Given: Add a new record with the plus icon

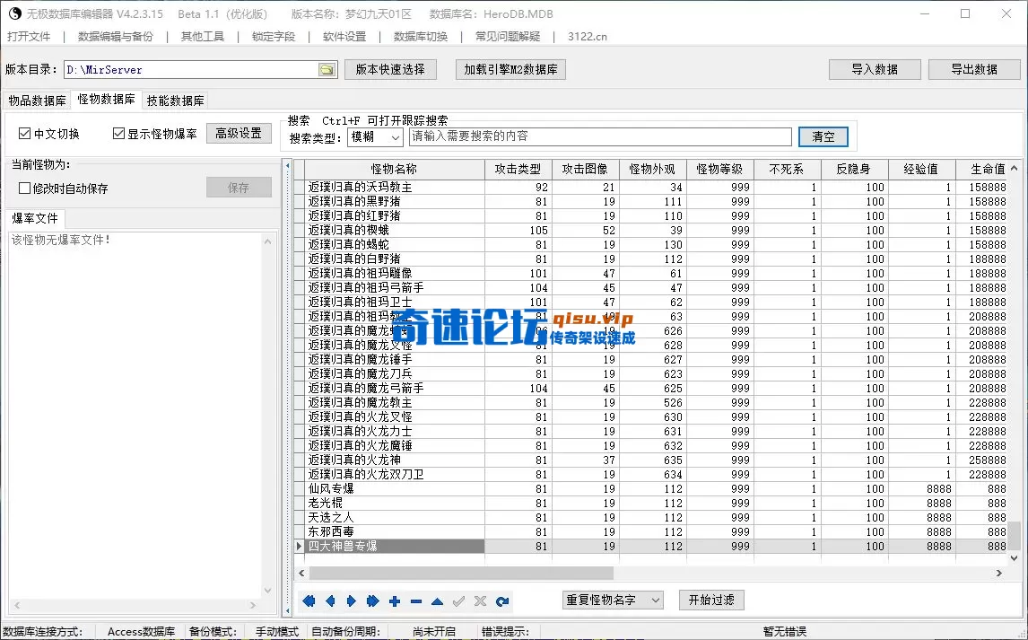Looking at the screenshot, I should (x=395, y=601).
